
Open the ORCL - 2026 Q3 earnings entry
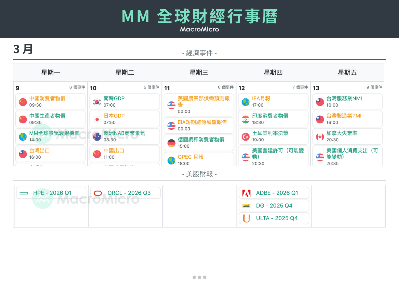pos(125,193)
